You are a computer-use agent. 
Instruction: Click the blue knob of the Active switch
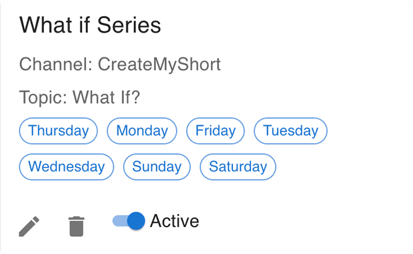[136, 221]
